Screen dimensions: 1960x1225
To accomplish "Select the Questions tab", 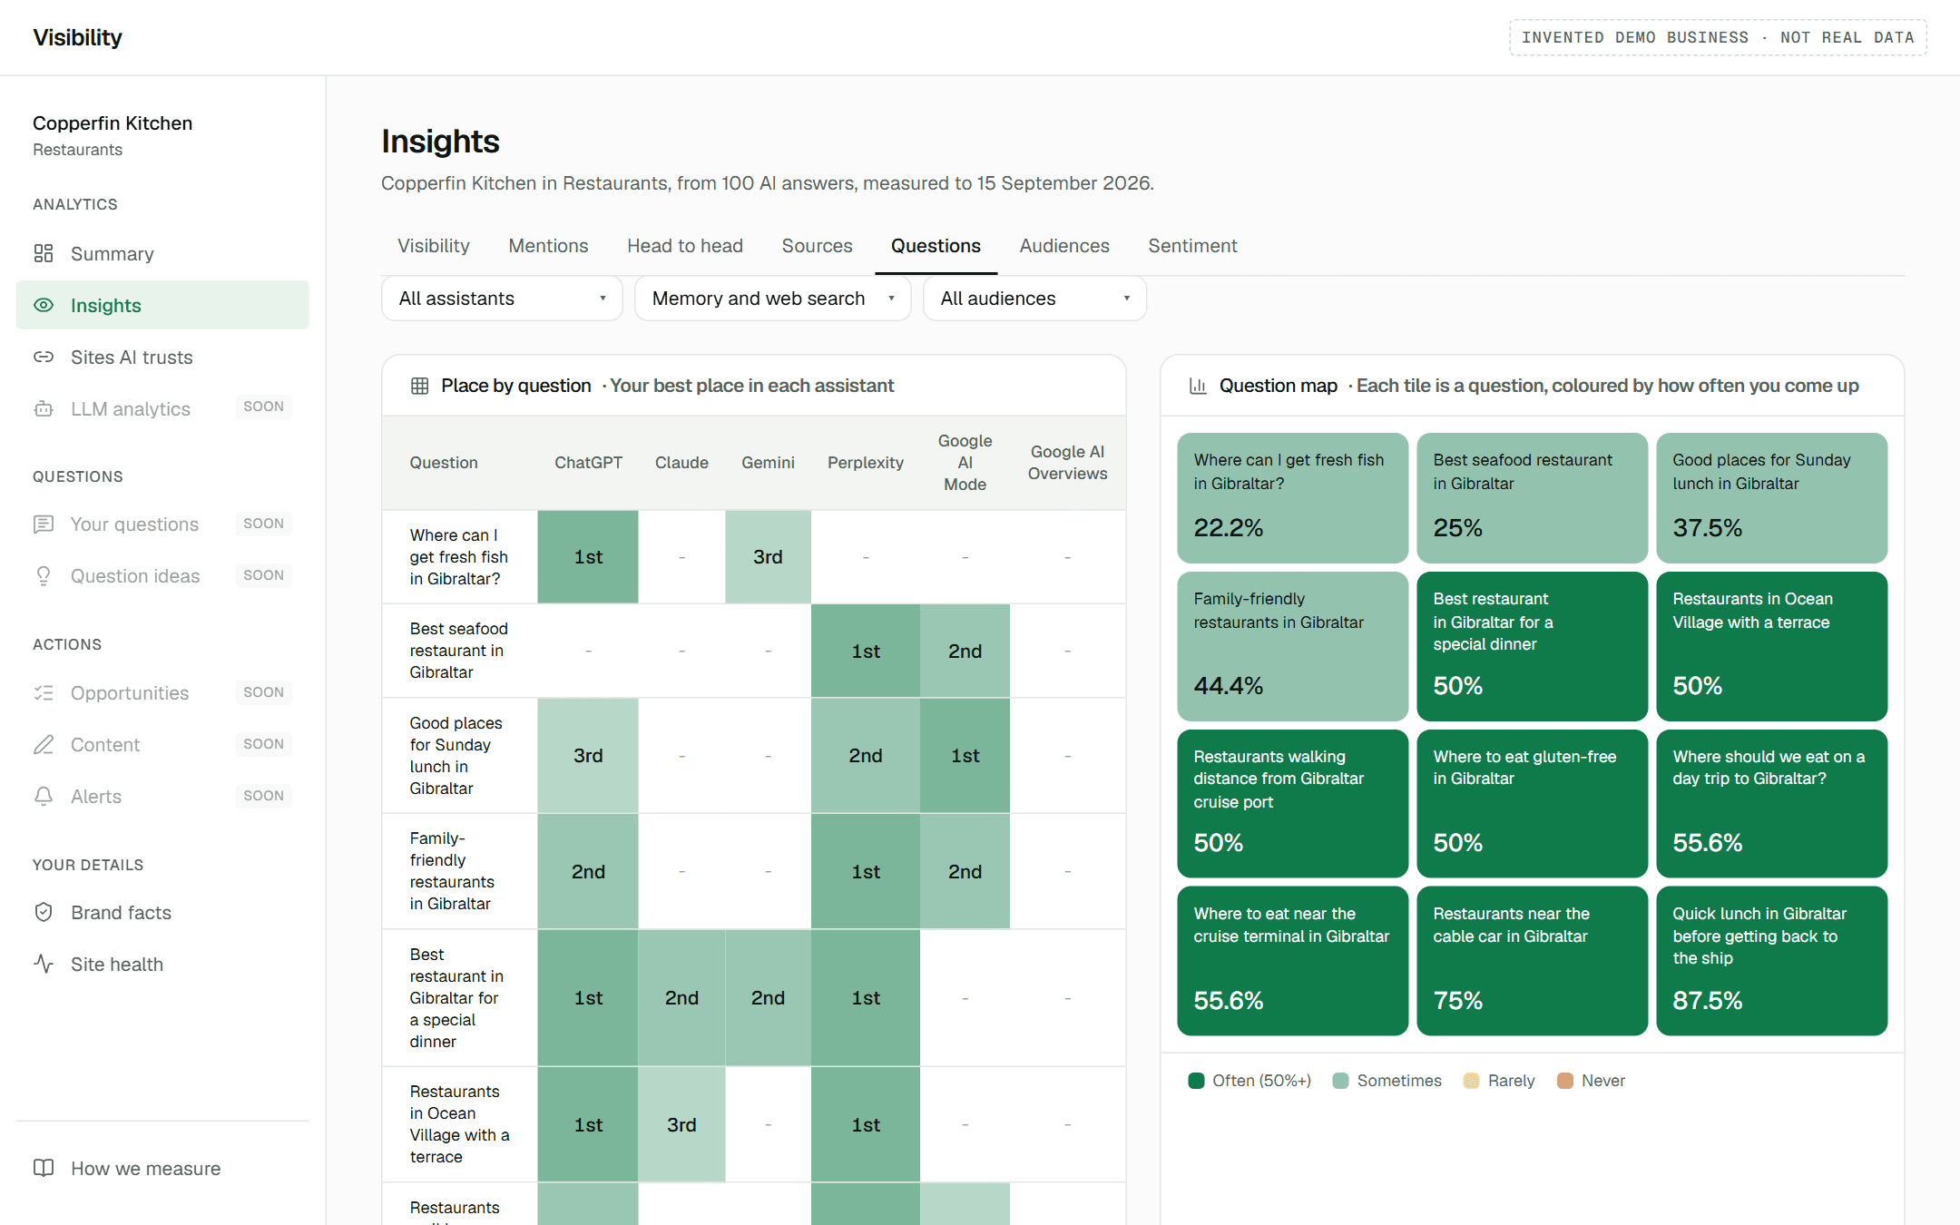I will tap(936, 246).
